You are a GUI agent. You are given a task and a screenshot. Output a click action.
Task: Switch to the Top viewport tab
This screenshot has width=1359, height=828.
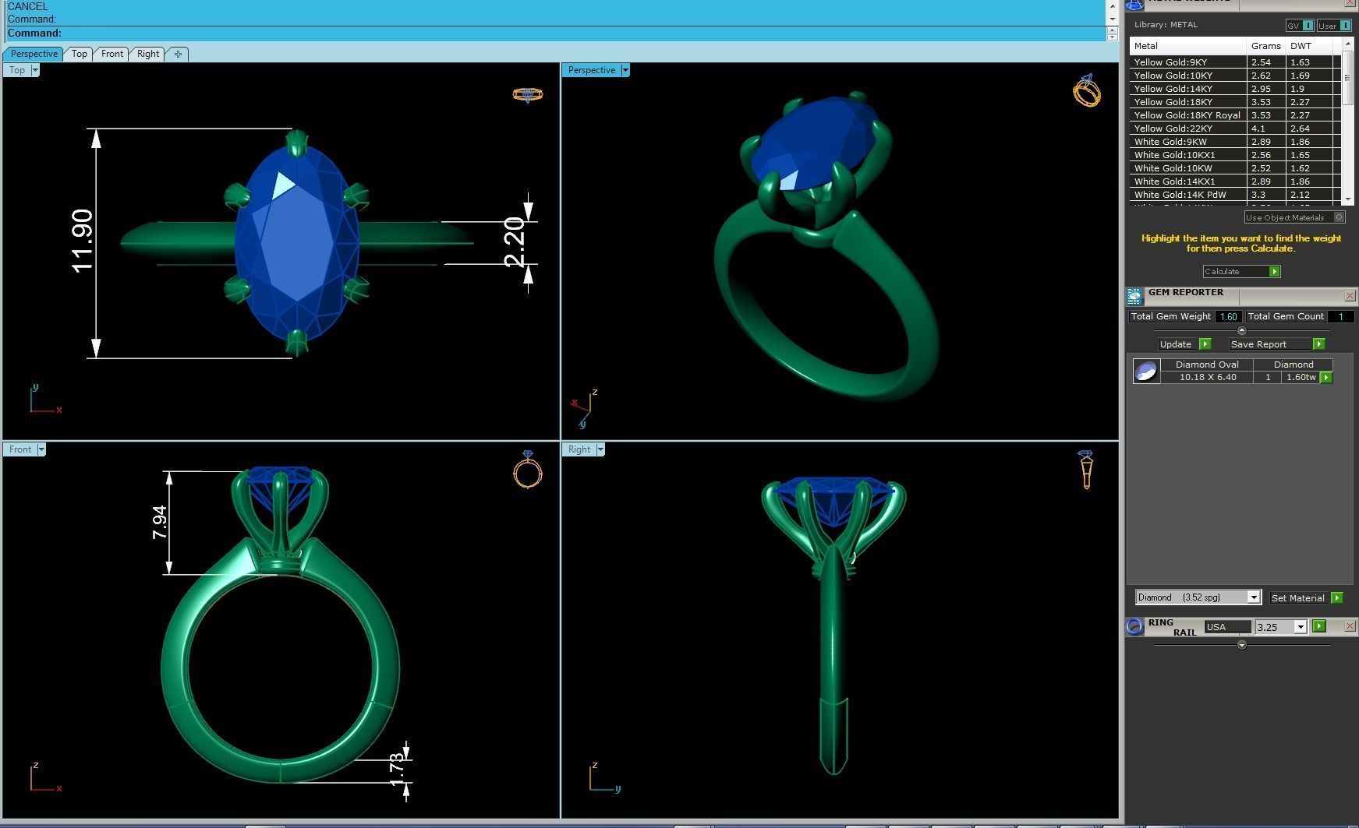(x=80, y=54)
